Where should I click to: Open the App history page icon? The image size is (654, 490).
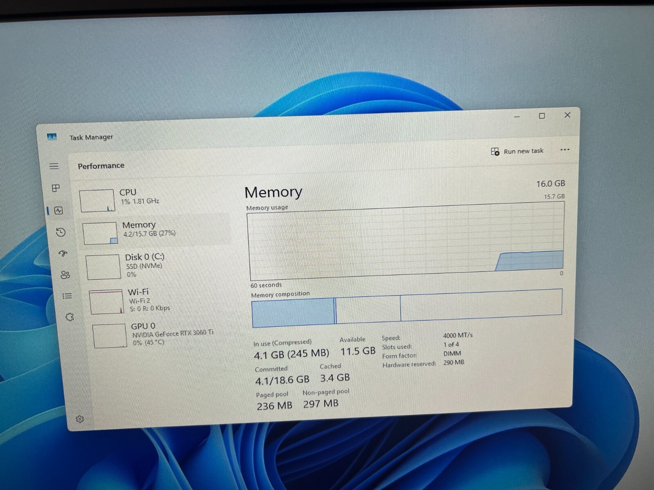(x=60, y=232)
